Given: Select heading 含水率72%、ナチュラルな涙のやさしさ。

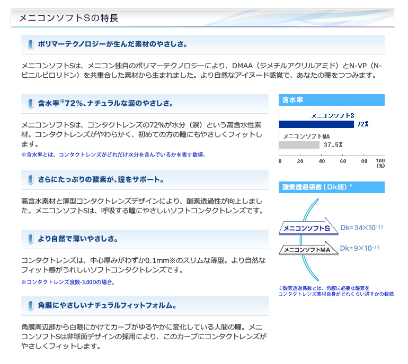Looking at the screenshot, I should point(105,103).
